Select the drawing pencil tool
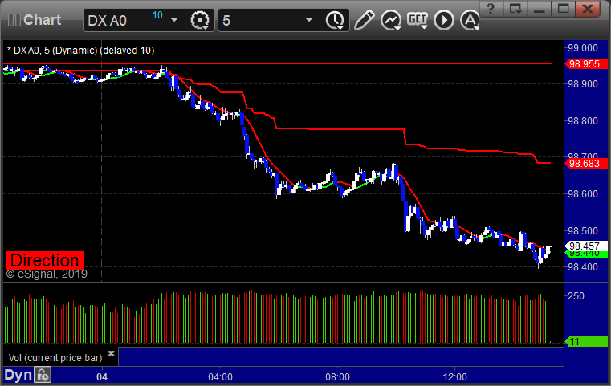The image size is (611, 386). tap(365, 20)
